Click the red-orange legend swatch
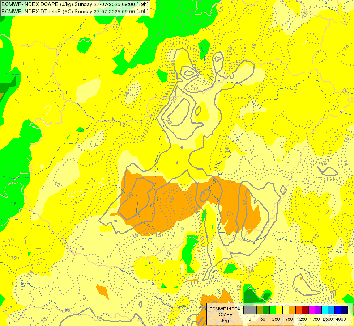The image size is (354, 326). coord(299,310)
